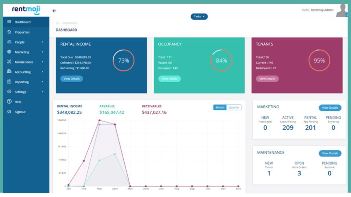Expand the Accounting sidebar section

pyautogui.click(x=23, y=72)
